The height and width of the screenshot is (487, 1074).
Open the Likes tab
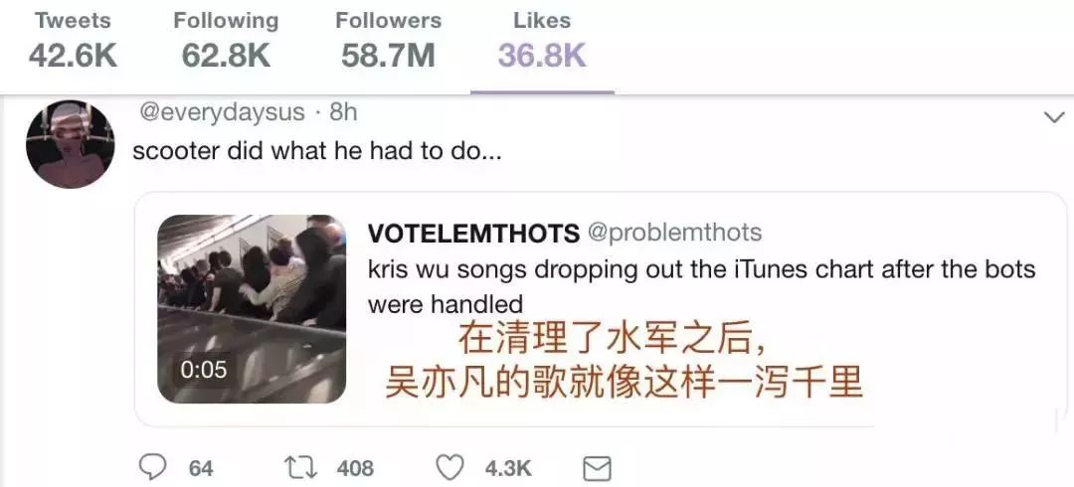[x=542, y=41]
